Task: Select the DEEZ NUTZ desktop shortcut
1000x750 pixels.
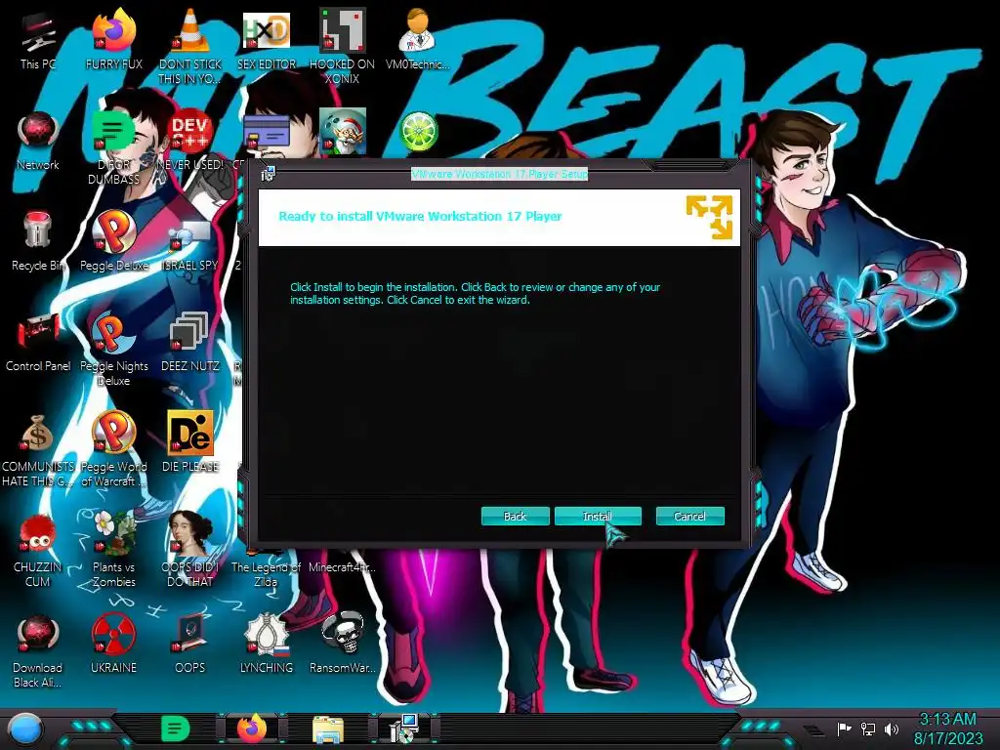Action: click(190, 342)
